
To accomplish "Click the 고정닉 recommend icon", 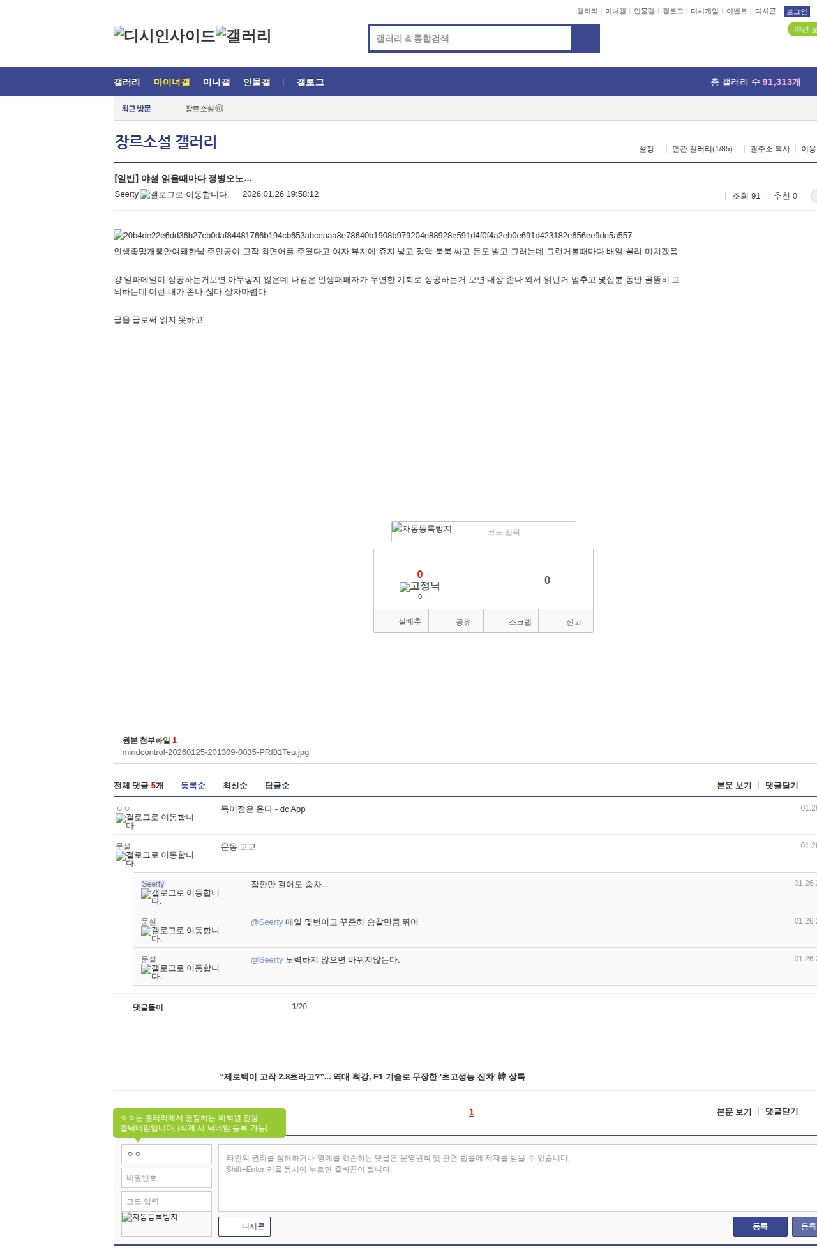I will (x=419, y=586).
